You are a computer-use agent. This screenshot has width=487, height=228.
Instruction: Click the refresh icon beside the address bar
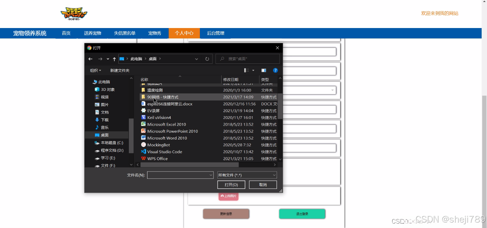(207, 59)
